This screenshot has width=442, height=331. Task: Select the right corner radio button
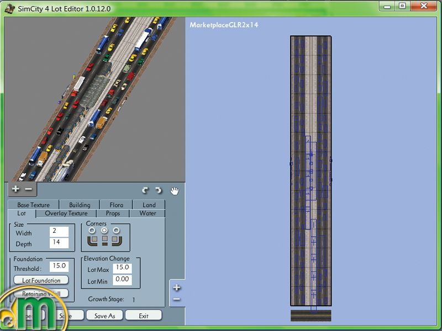(x=116, y=231)
